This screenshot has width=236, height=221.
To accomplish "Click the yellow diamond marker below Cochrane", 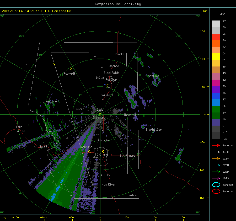I will point(90,152).
